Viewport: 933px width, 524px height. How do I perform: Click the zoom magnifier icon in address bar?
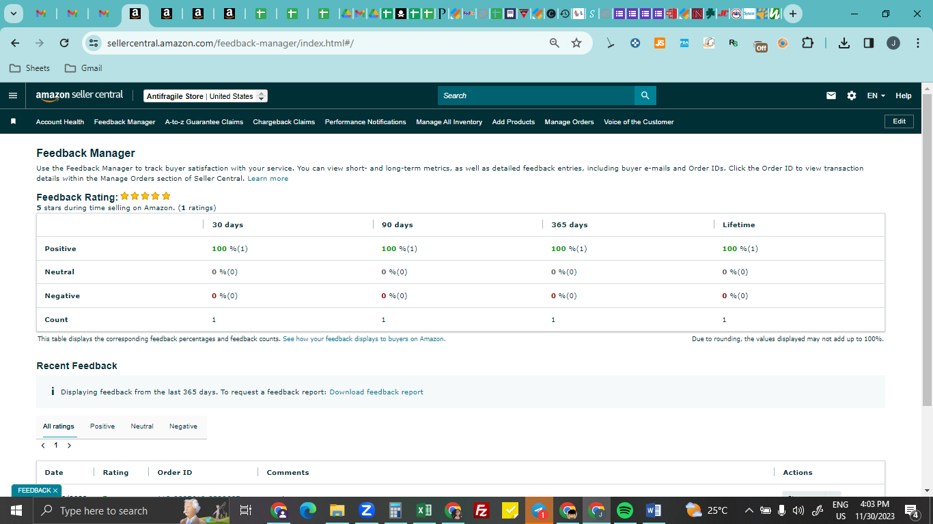pyautogui.click(x=555, y=43)
